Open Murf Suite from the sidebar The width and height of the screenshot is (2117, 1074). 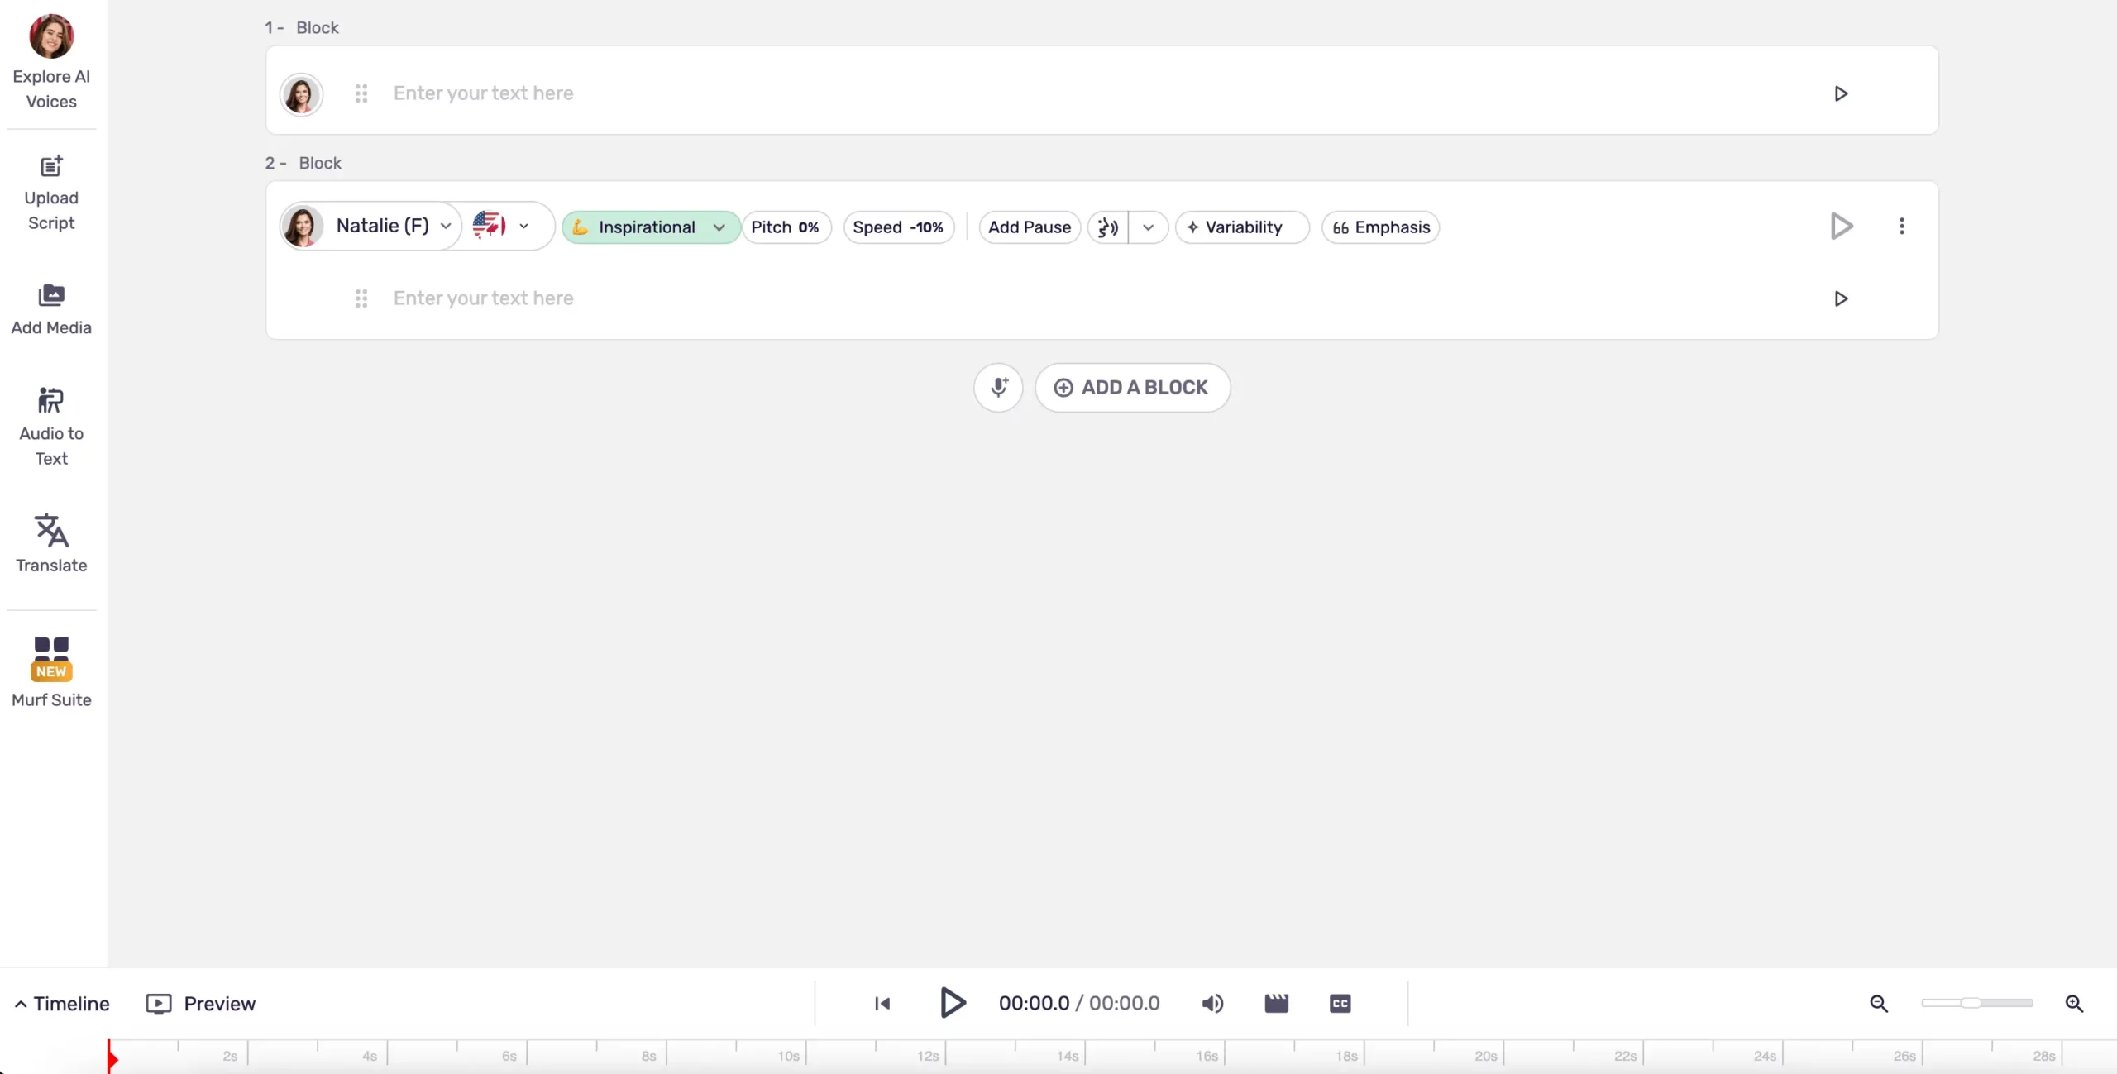click(51, 671)
